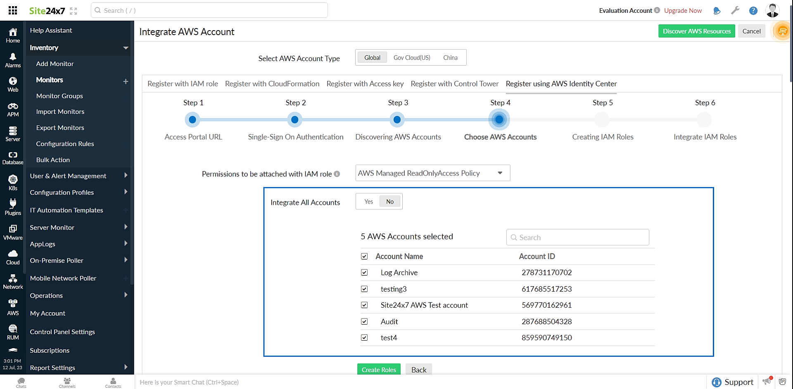The image size is (793, 389).
Task: Open the user profile avatar
Action: (x=772, y=10)
